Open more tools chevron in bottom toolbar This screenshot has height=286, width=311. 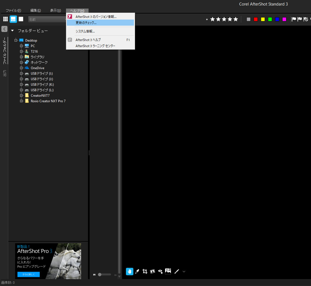click(184, 271)
